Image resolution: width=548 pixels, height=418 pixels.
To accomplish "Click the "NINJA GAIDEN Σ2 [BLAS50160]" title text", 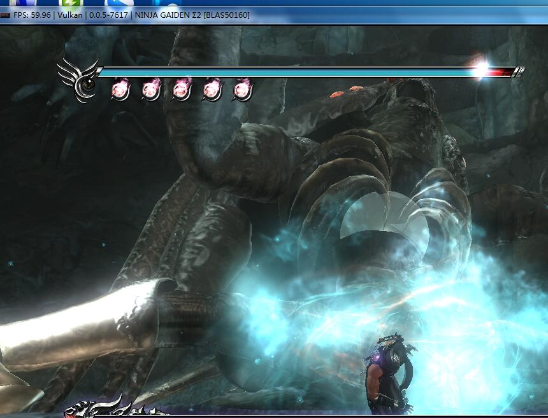I will (192, 15).
